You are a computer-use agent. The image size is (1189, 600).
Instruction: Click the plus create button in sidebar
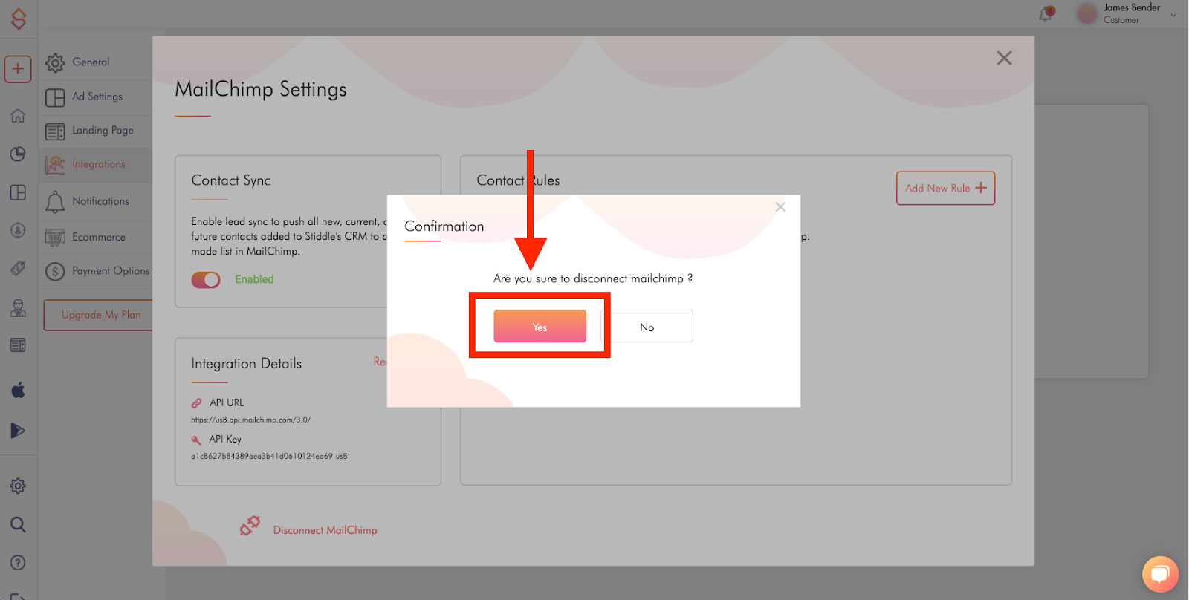[18, 69]
